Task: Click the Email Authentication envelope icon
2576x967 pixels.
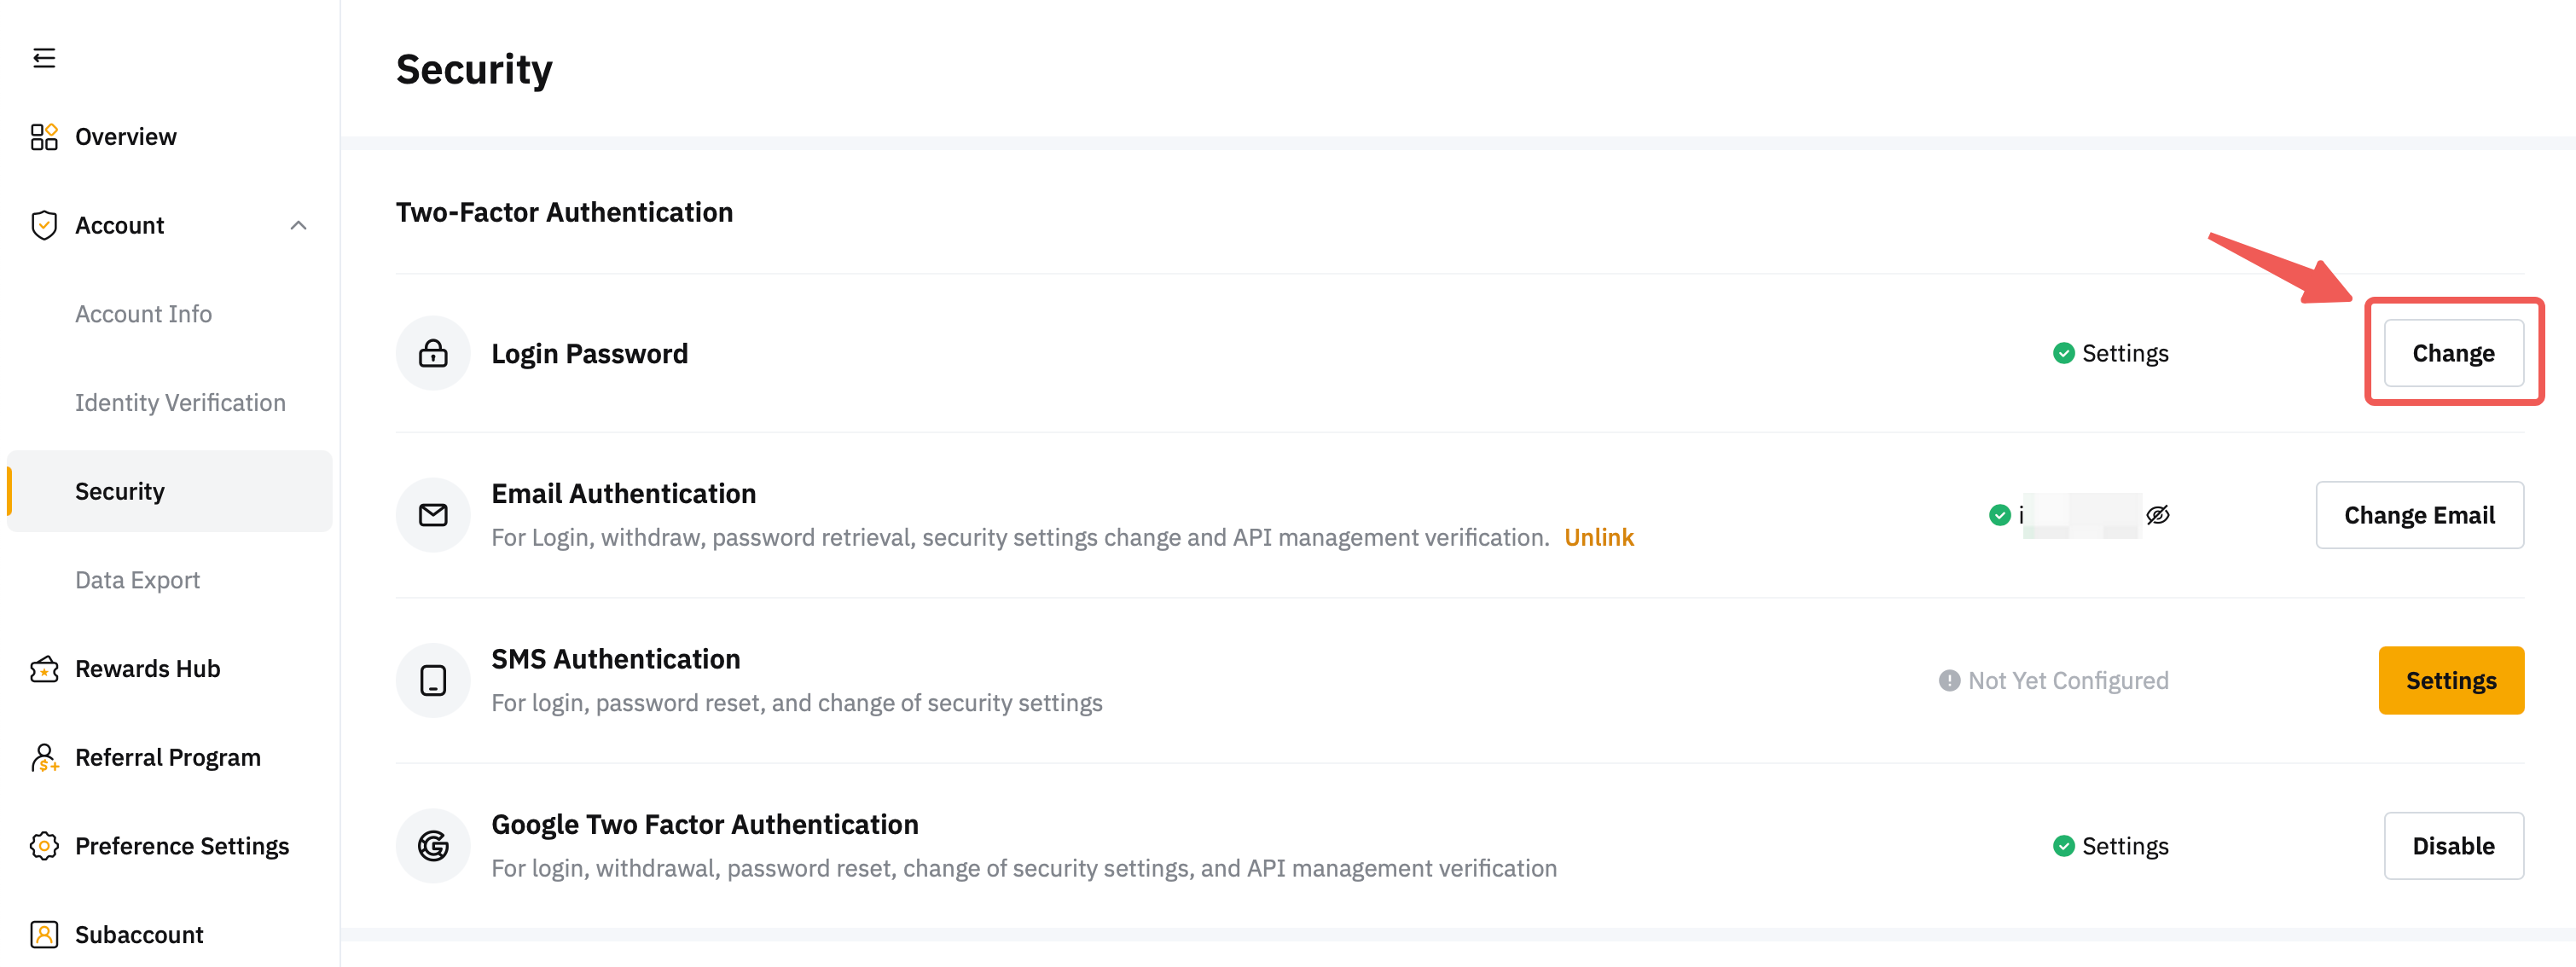Action: point(433,516)
